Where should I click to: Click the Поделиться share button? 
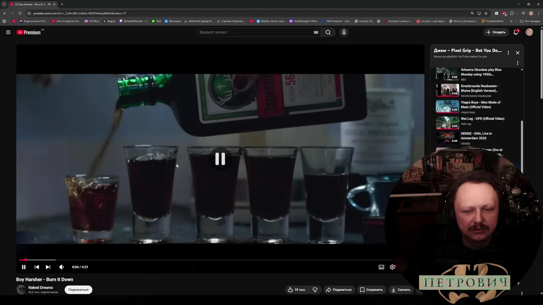(x=339, y=290)
